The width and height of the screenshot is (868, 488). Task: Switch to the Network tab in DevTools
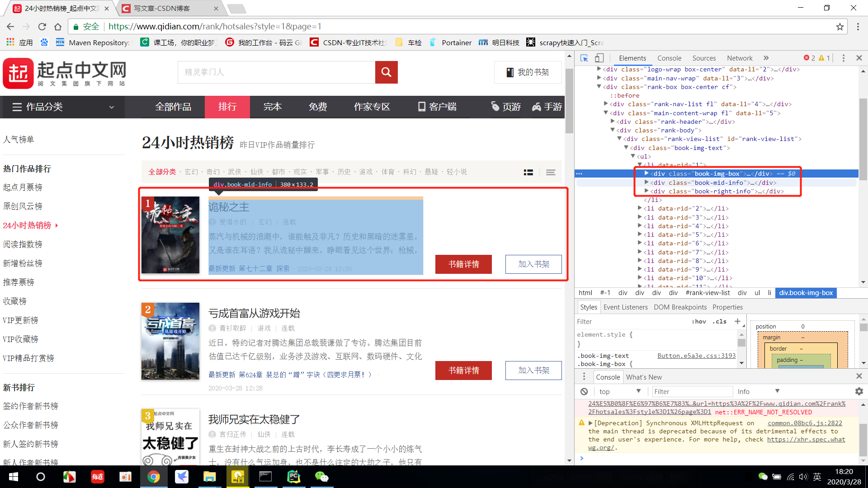pos(740,58)
